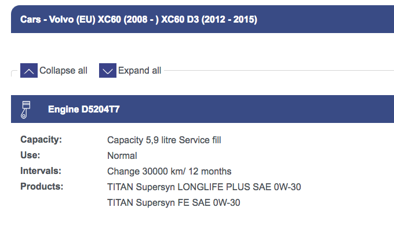
Task: Click the Capacity: label
Action: (41, 140)
